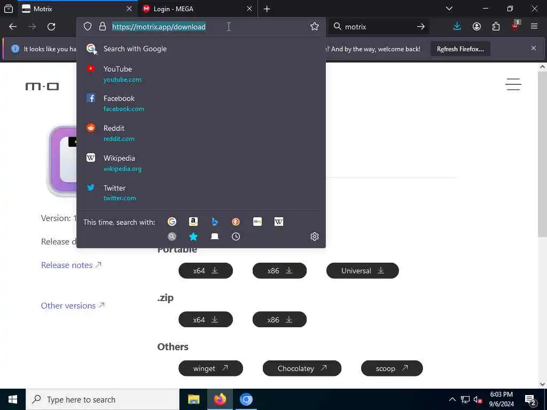Select the gray magnifier search icon
Screen dimensions: 547x410
pyautogui.click(x=172, y=236)
